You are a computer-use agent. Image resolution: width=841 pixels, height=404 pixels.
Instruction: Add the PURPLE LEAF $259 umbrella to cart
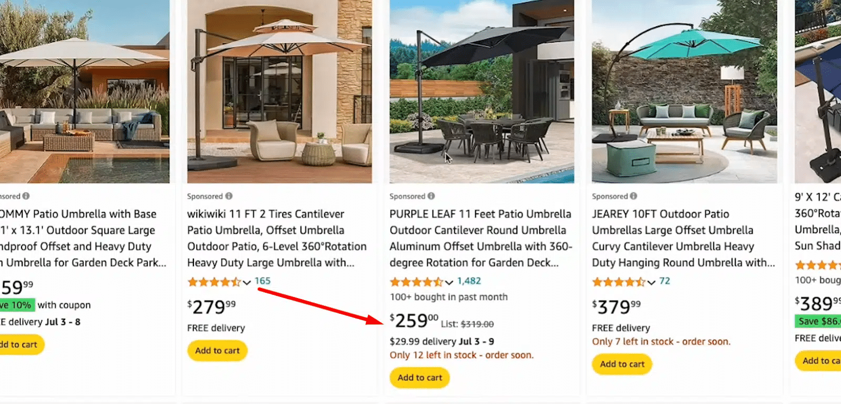(419, 378)
